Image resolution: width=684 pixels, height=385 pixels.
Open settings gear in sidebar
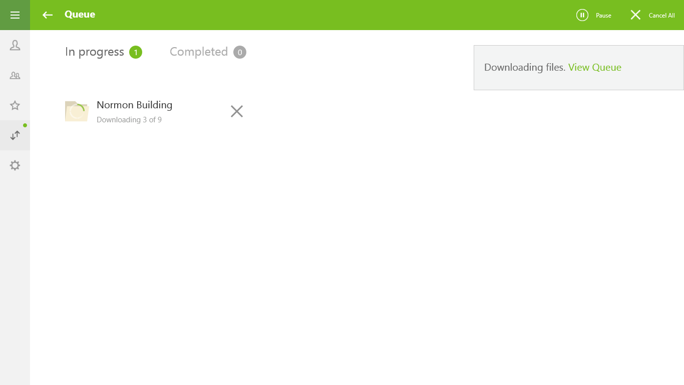click(x=15, y=165)
